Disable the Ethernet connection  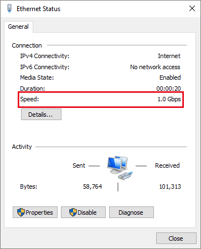(83, 212)
